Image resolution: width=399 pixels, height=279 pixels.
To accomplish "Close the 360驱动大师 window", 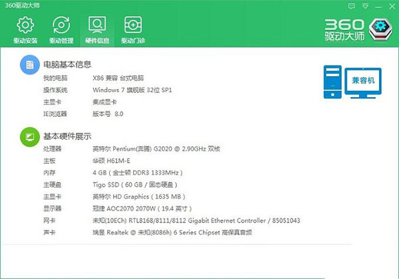I will tap(392, 6).
